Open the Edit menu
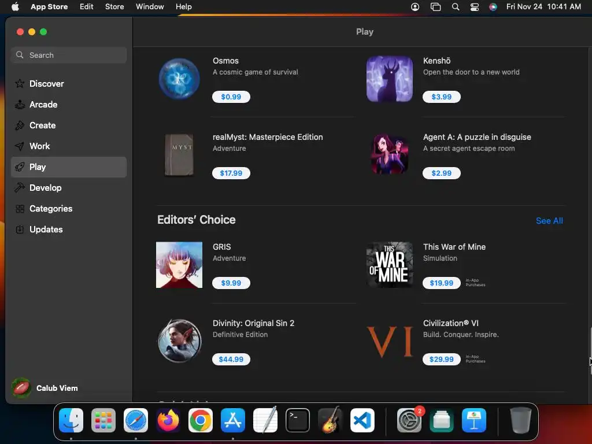The image size is (592, 444). (x=87, y=7)
